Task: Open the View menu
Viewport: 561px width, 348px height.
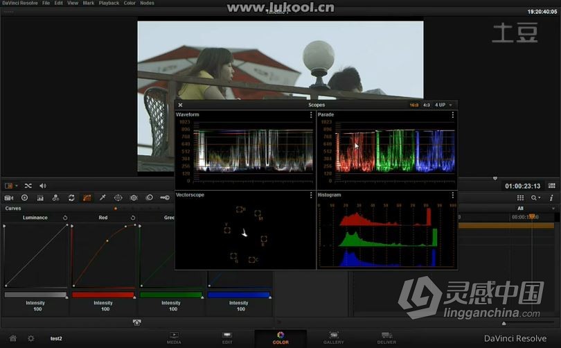Action: click(x=73, y=3)
